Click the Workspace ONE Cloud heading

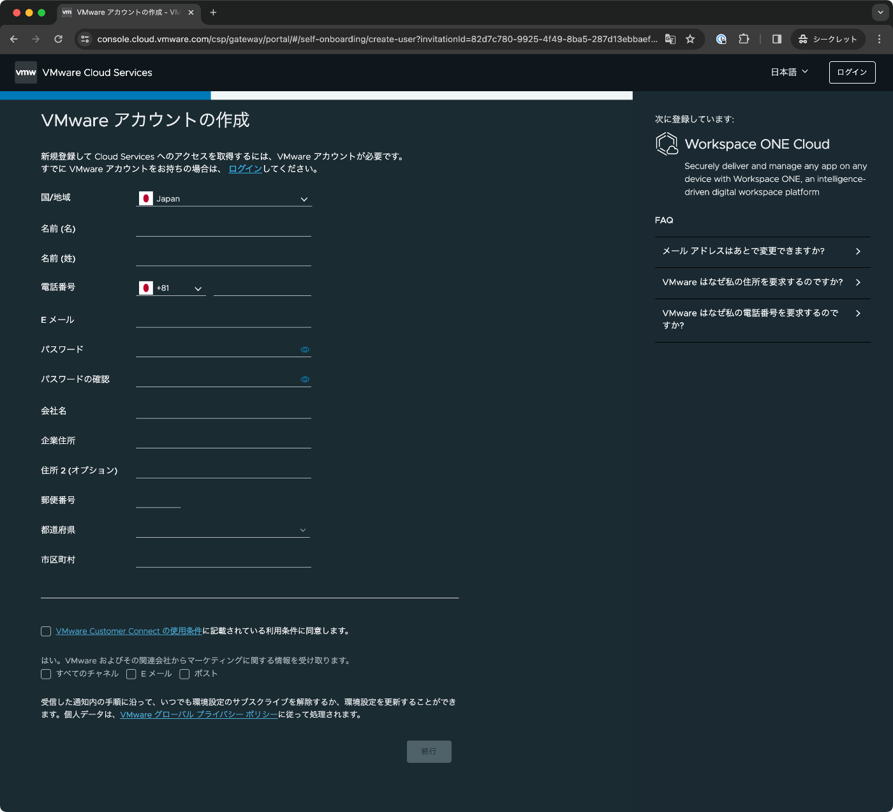[x=757, y=144]
